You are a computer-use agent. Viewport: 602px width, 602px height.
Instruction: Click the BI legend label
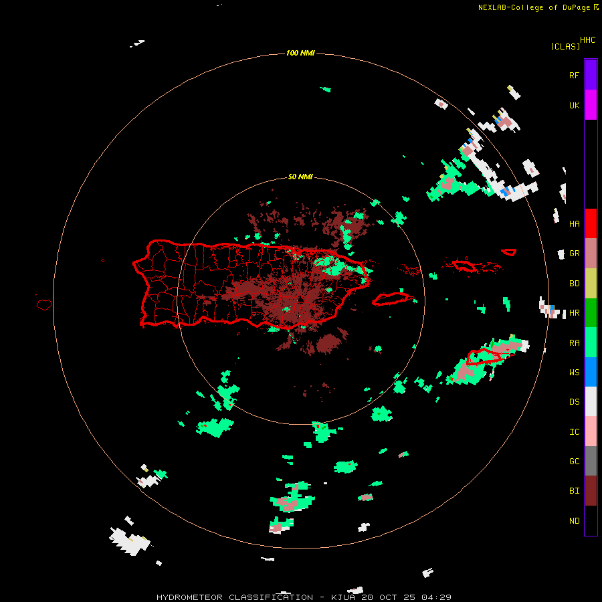[x=574, y=491]
